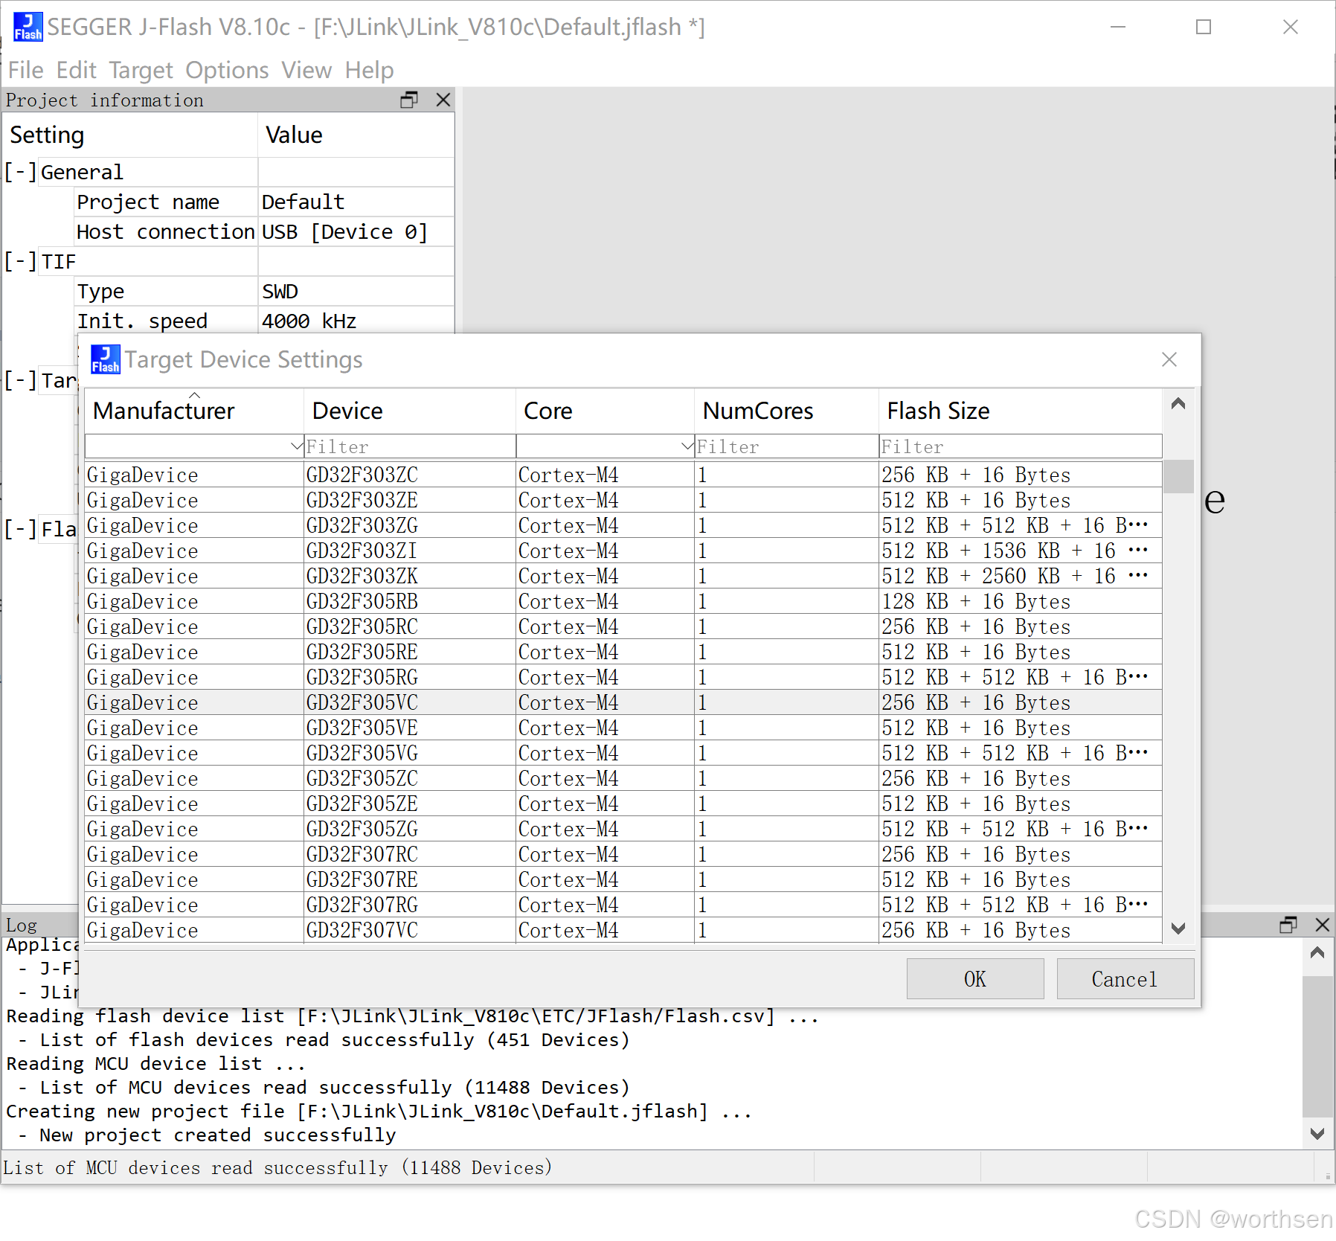Click device list scrollbar down arrow
This screenshot has width=1336, height=1241.
1178,929
